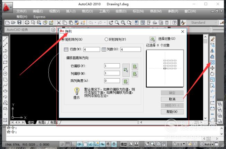This screenshot has height=149, width=226.
Task: Open the 绘图(D) menu
Action: point(121,11)
